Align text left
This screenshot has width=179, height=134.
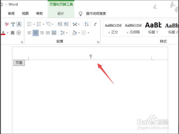(x=29, y=33)
